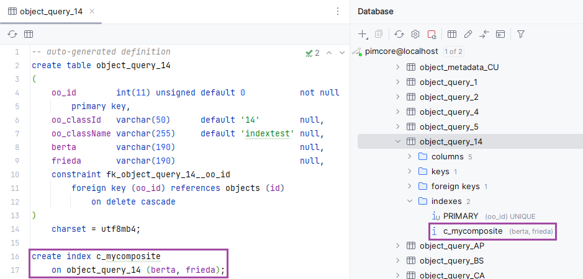
Task: Go to previous highlighted problem arrow
Action: click(328, 53)
